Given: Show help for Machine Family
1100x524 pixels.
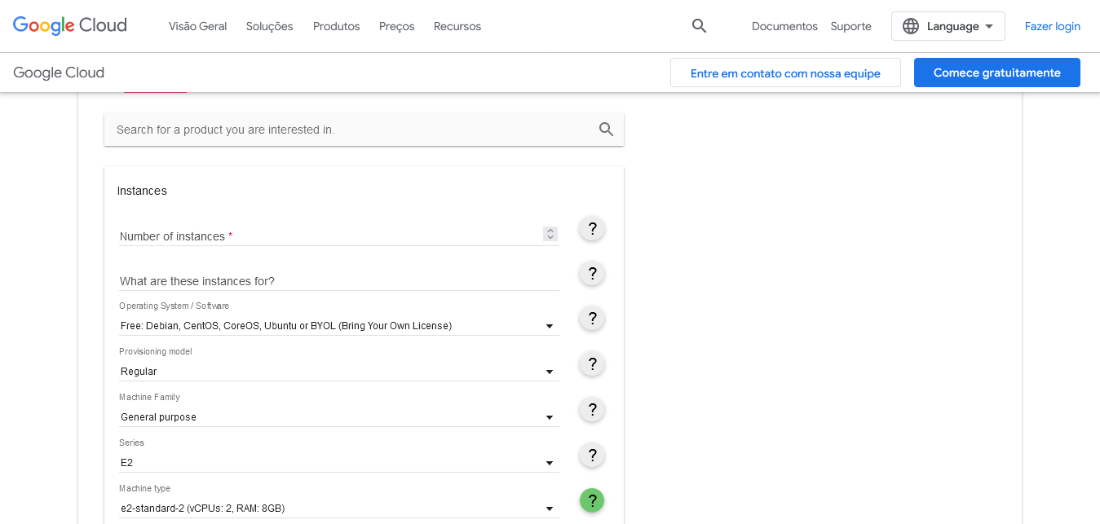Looking at the screenshot, I should click(x=592, y=410).
